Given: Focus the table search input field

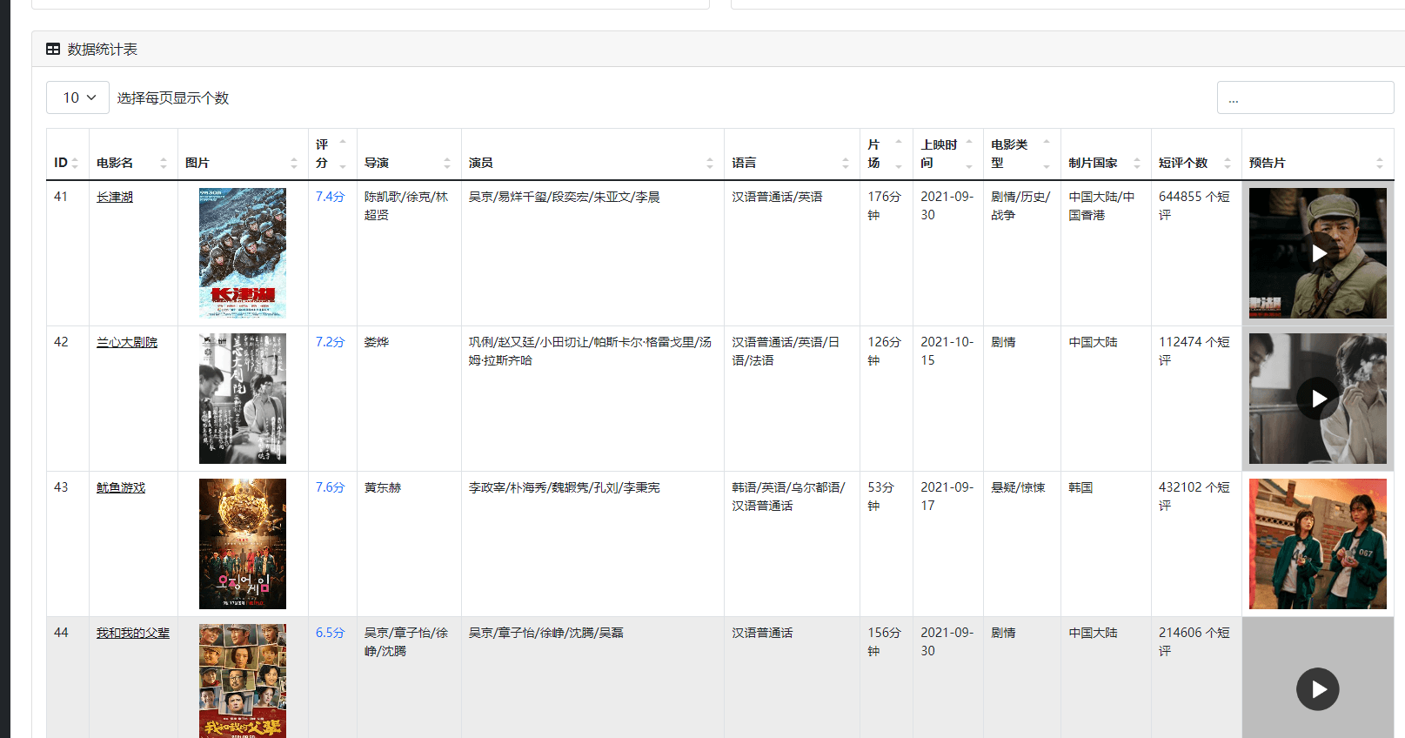Looking at the screenshot, I should 1305,97.
